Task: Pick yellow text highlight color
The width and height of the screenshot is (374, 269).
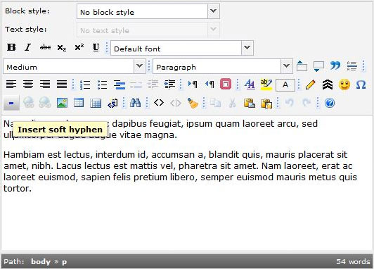Action: pos(266,85)
